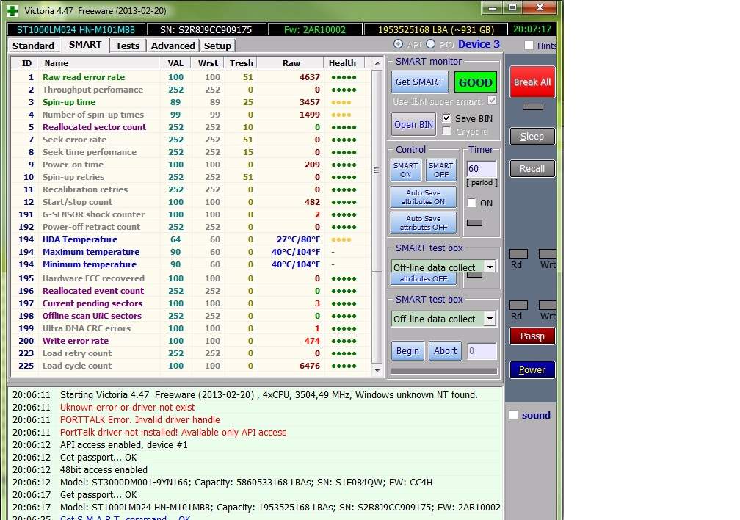Turn on SMART with SMART ON button
The height and width of the screenshot is (520, 740).
[406, 170]
